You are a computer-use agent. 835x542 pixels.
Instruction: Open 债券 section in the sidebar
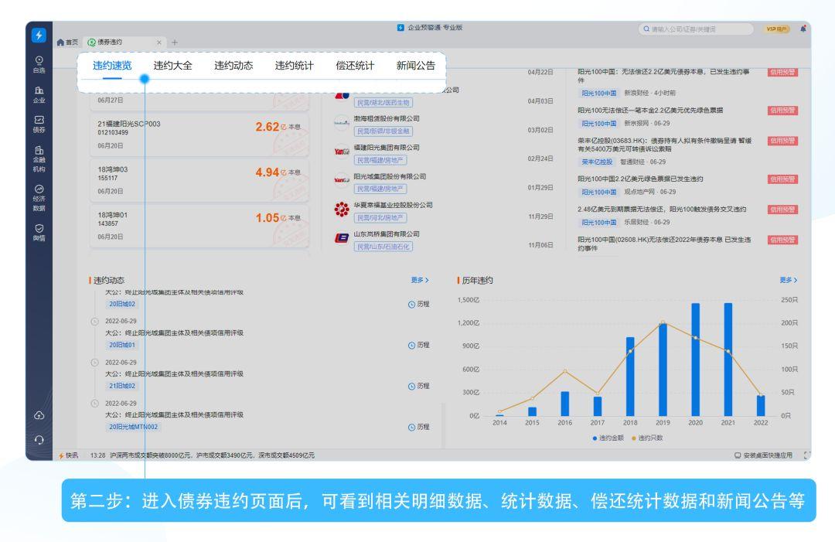(x=39, y=124)
